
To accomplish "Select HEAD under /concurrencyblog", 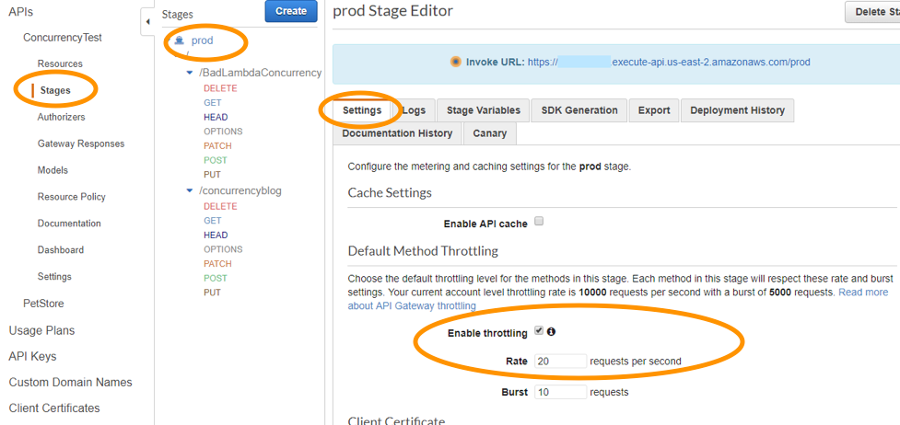I will [x=216, y=235].
